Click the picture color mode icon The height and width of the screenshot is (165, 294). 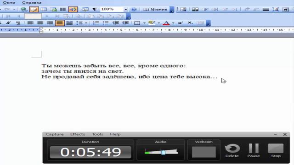pos(195,9)
